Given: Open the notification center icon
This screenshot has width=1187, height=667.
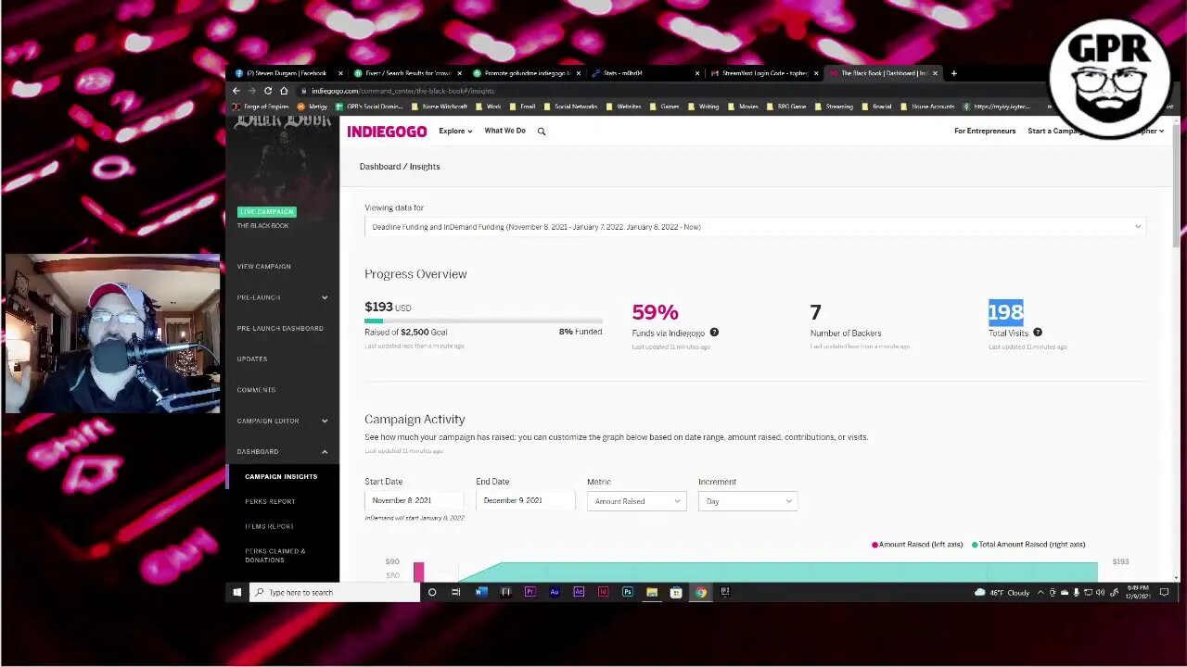Looking at the screenshot, I should tap(1165, 592).
